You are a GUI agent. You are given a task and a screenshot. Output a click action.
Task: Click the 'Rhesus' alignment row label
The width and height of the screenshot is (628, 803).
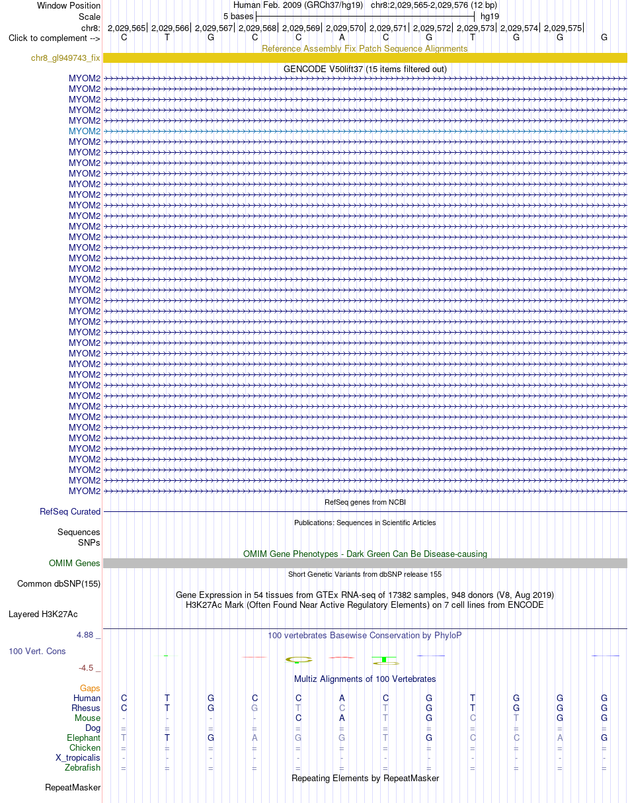point(86,708)
